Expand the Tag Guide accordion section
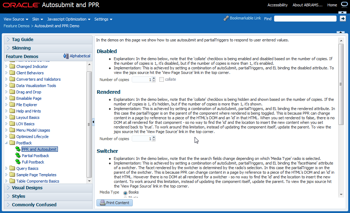 tap(8, 40)
